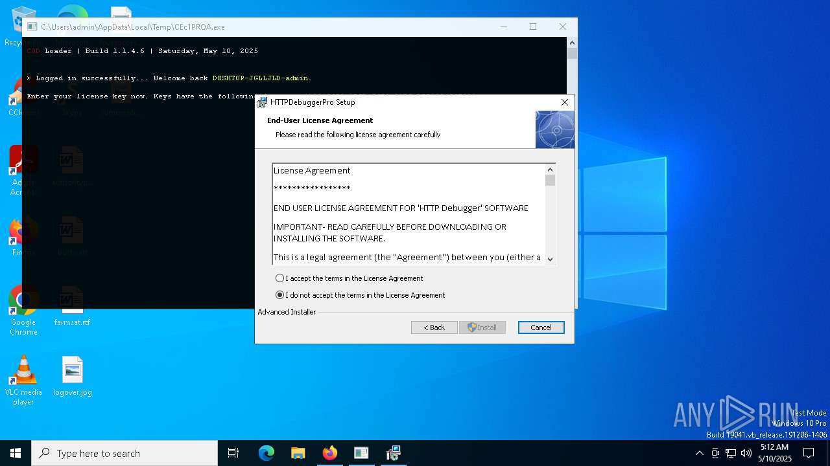The height and width of the screenshot is (466, 830).
Task: Click the console window scroll-up arrow
Action: pyautogui.click(x=572, y=43)
